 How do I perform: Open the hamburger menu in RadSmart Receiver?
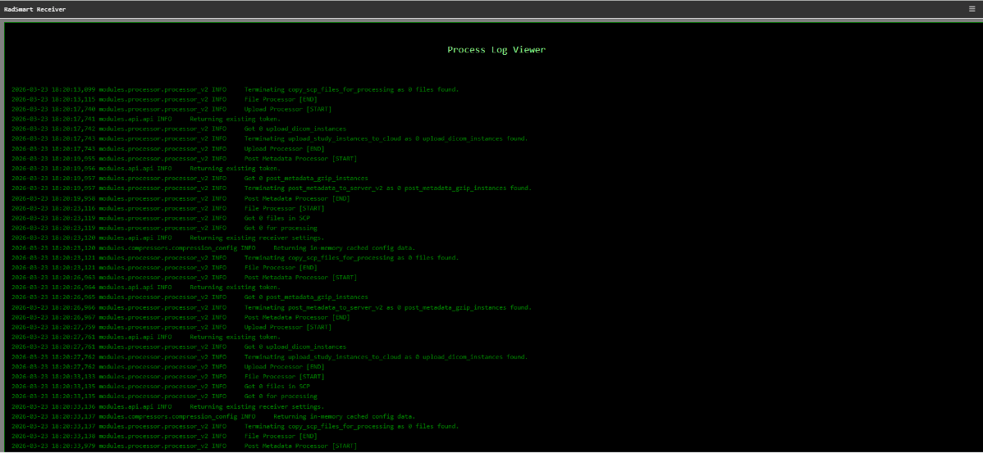click(x=972, y=9)
